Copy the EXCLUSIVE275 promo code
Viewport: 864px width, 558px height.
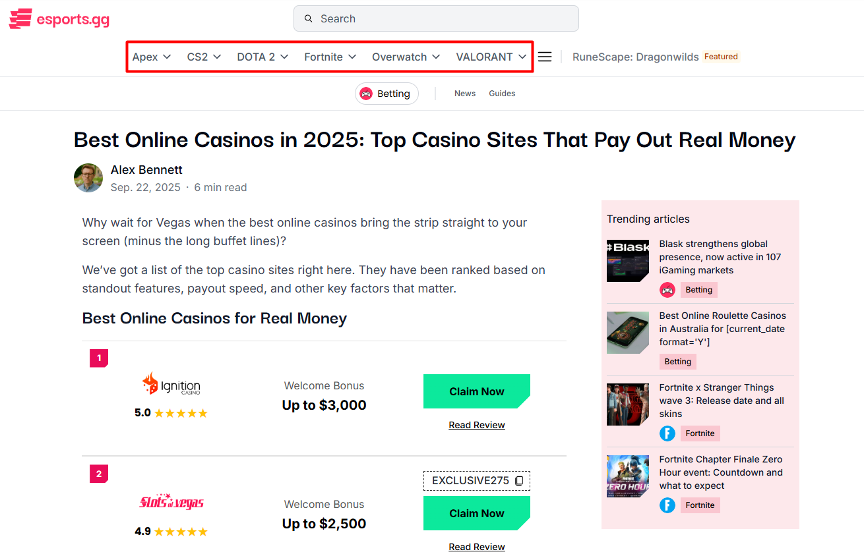click(x=519, y=481)
